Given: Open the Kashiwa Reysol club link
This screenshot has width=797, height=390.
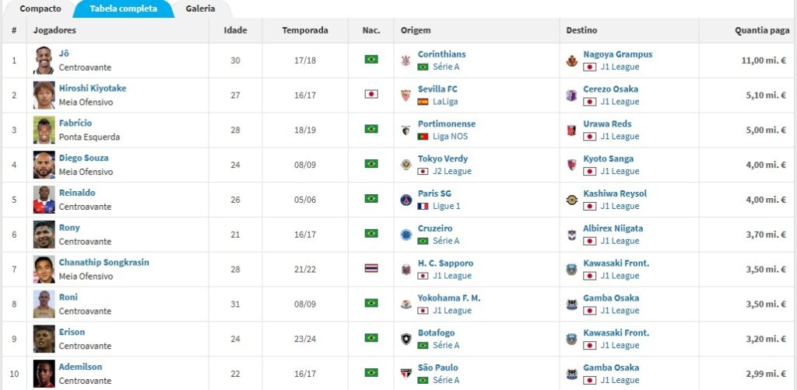Looking at the screenshot, I should pos(615,193).
